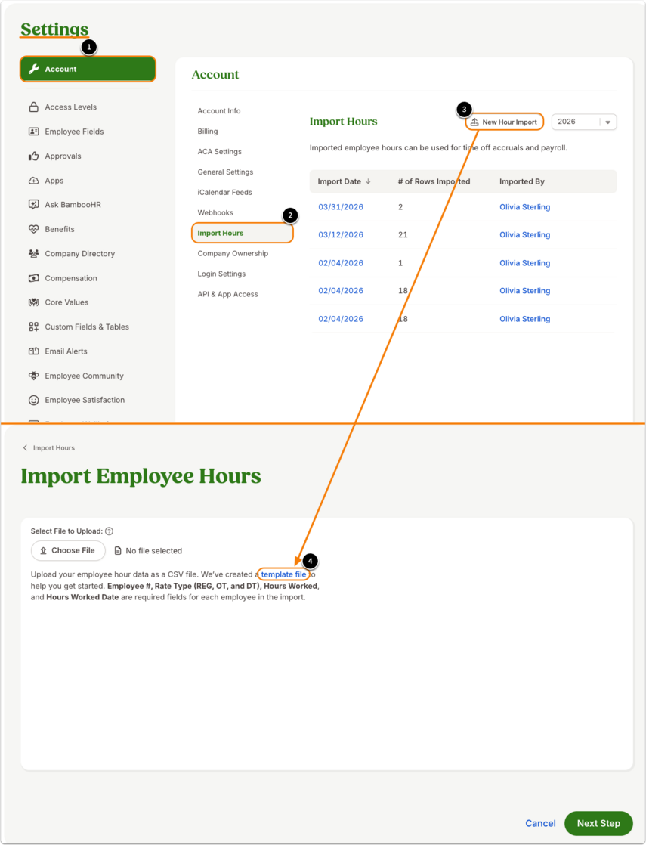646x845 pixels.
Task: Open Employee Satisfaction settings
Action: tap(85, 400)
